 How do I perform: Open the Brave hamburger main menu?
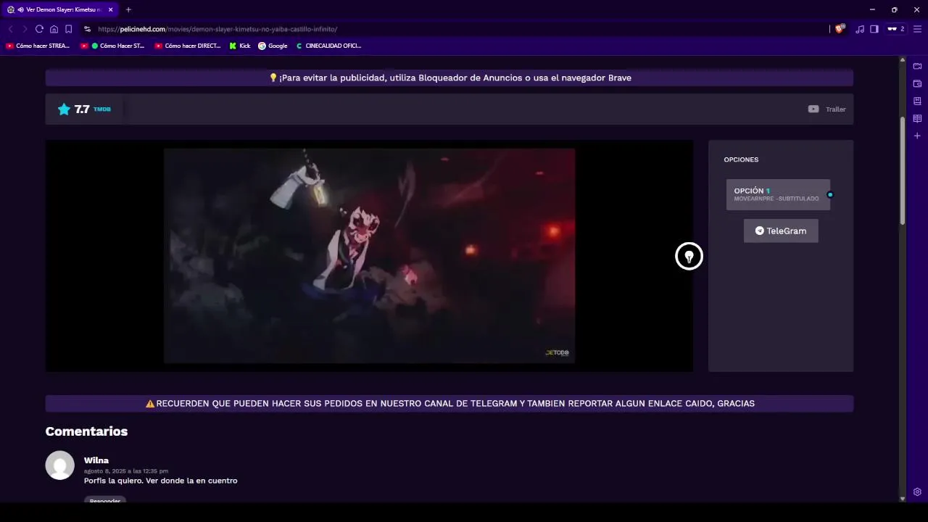tap(917, 29)
